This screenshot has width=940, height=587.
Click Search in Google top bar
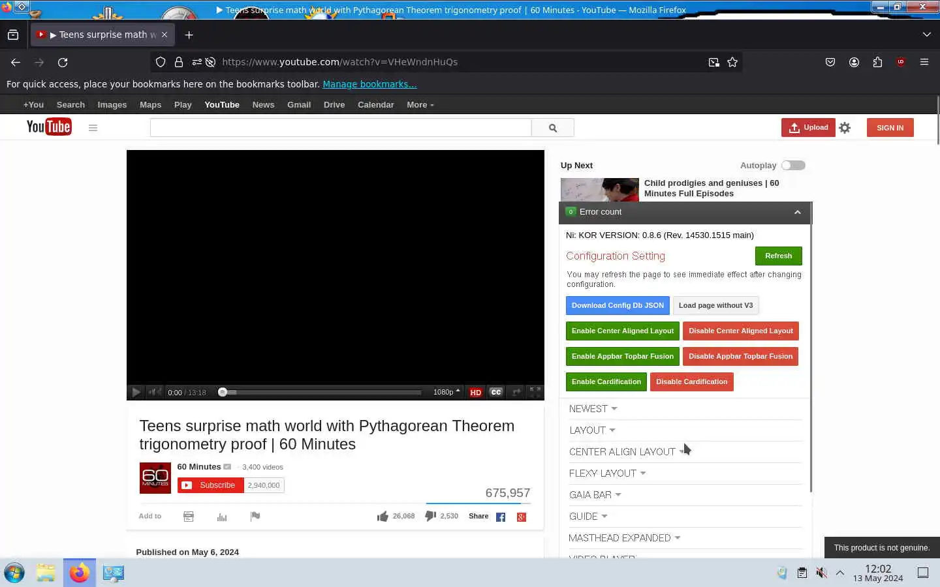70,104
